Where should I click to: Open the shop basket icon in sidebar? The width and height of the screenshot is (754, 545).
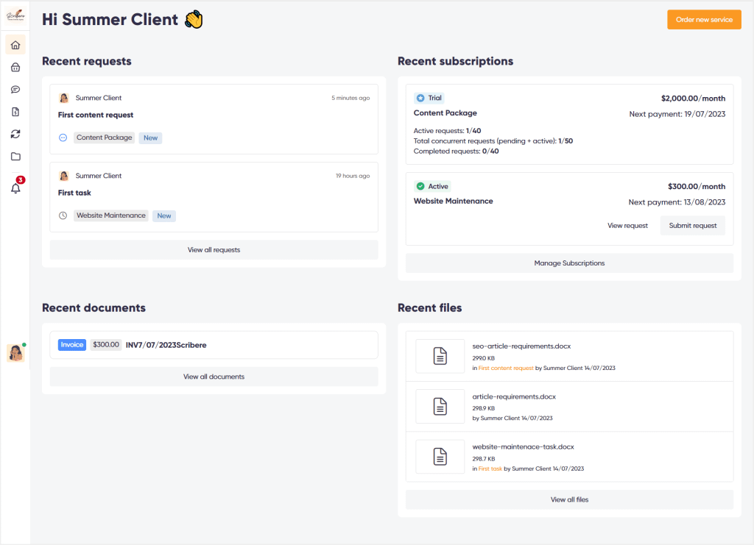(x=15, y=67)
